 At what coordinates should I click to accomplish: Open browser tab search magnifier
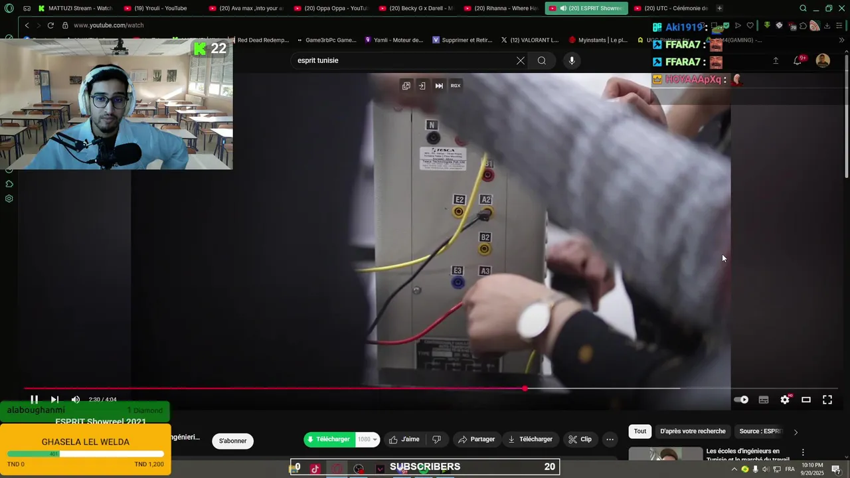tap(803, 9)
